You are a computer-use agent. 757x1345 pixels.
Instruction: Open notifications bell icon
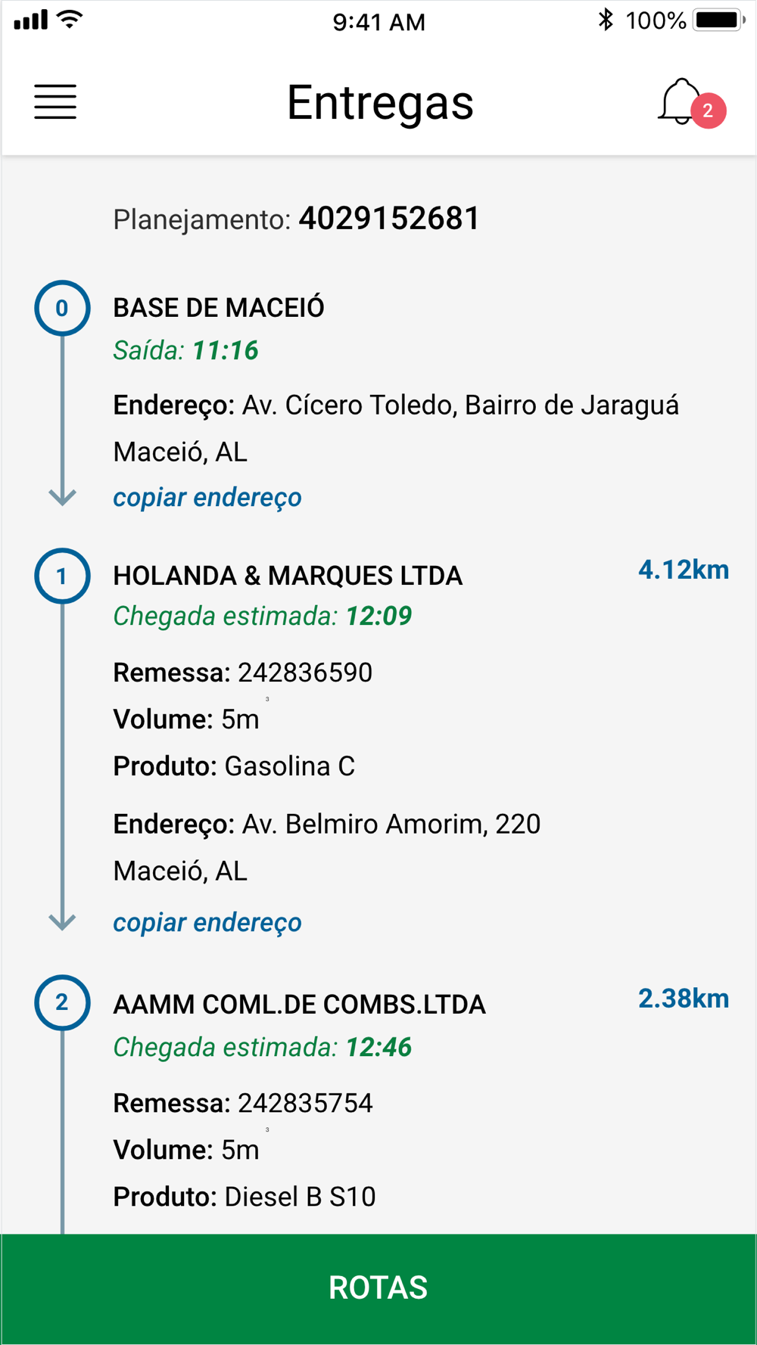pyautogui.click(x=678, y=102)
